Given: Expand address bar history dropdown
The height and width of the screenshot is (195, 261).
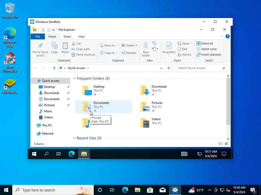Looking at the screenshot, I should (161, 68).
